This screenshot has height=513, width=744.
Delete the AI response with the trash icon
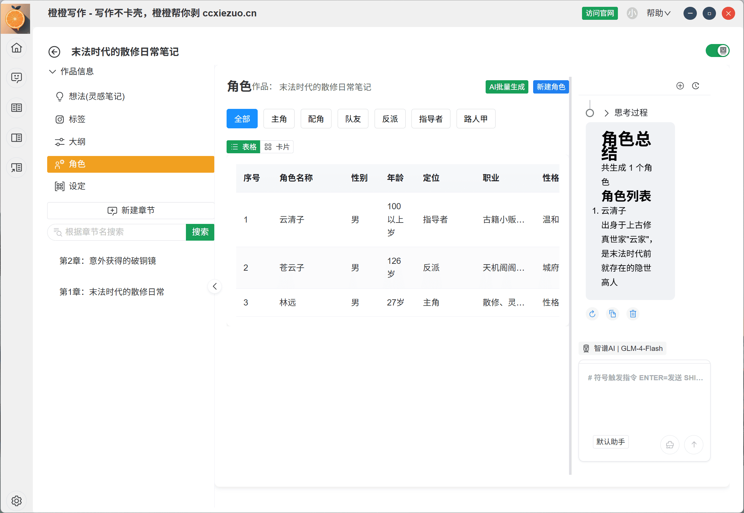pos(633,314)
